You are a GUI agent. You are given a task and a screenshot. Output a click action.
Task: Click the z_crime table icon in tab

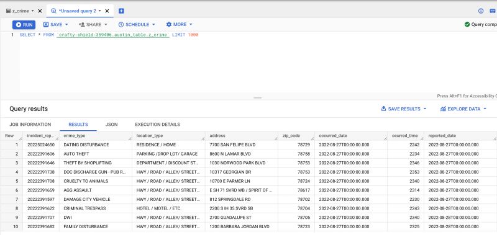[x=8, y=11]
